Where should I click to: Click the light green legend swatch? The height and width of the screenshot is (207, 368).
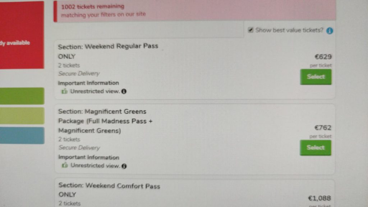[22, 116]
